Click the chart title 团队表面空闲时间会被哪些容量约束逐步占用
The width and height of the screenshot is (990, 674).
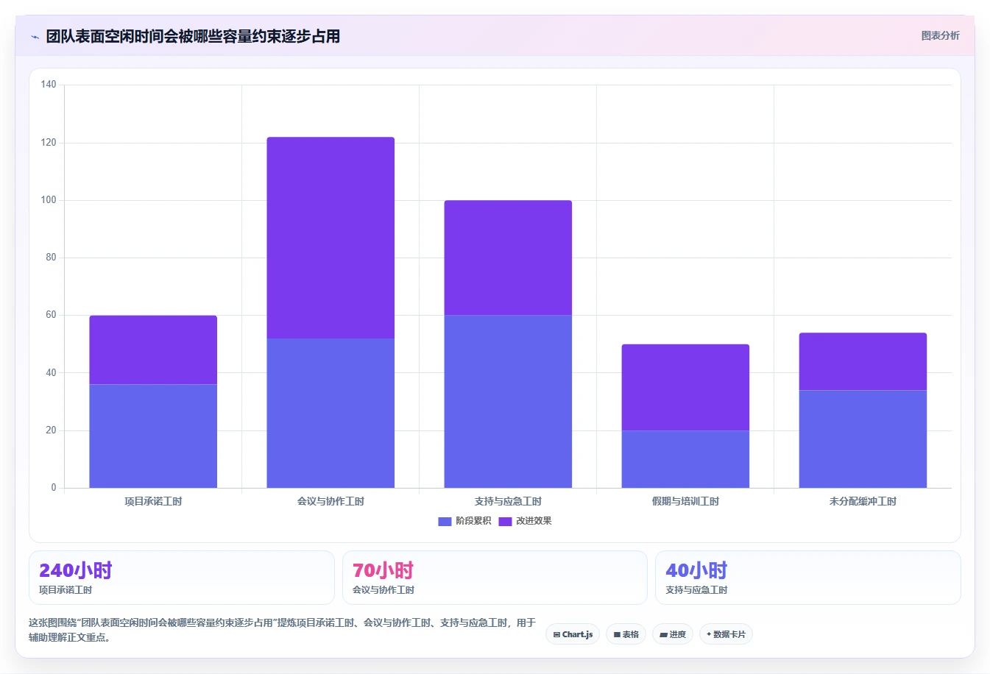[x=193, y=36]
